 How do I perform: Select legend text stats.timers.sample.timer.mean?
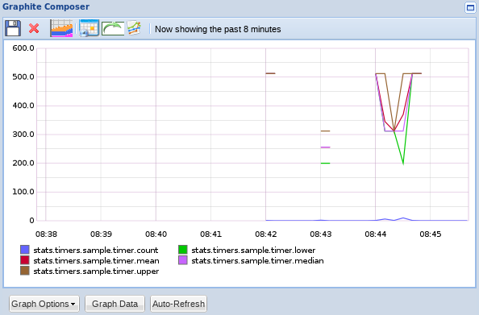[96, 261]
